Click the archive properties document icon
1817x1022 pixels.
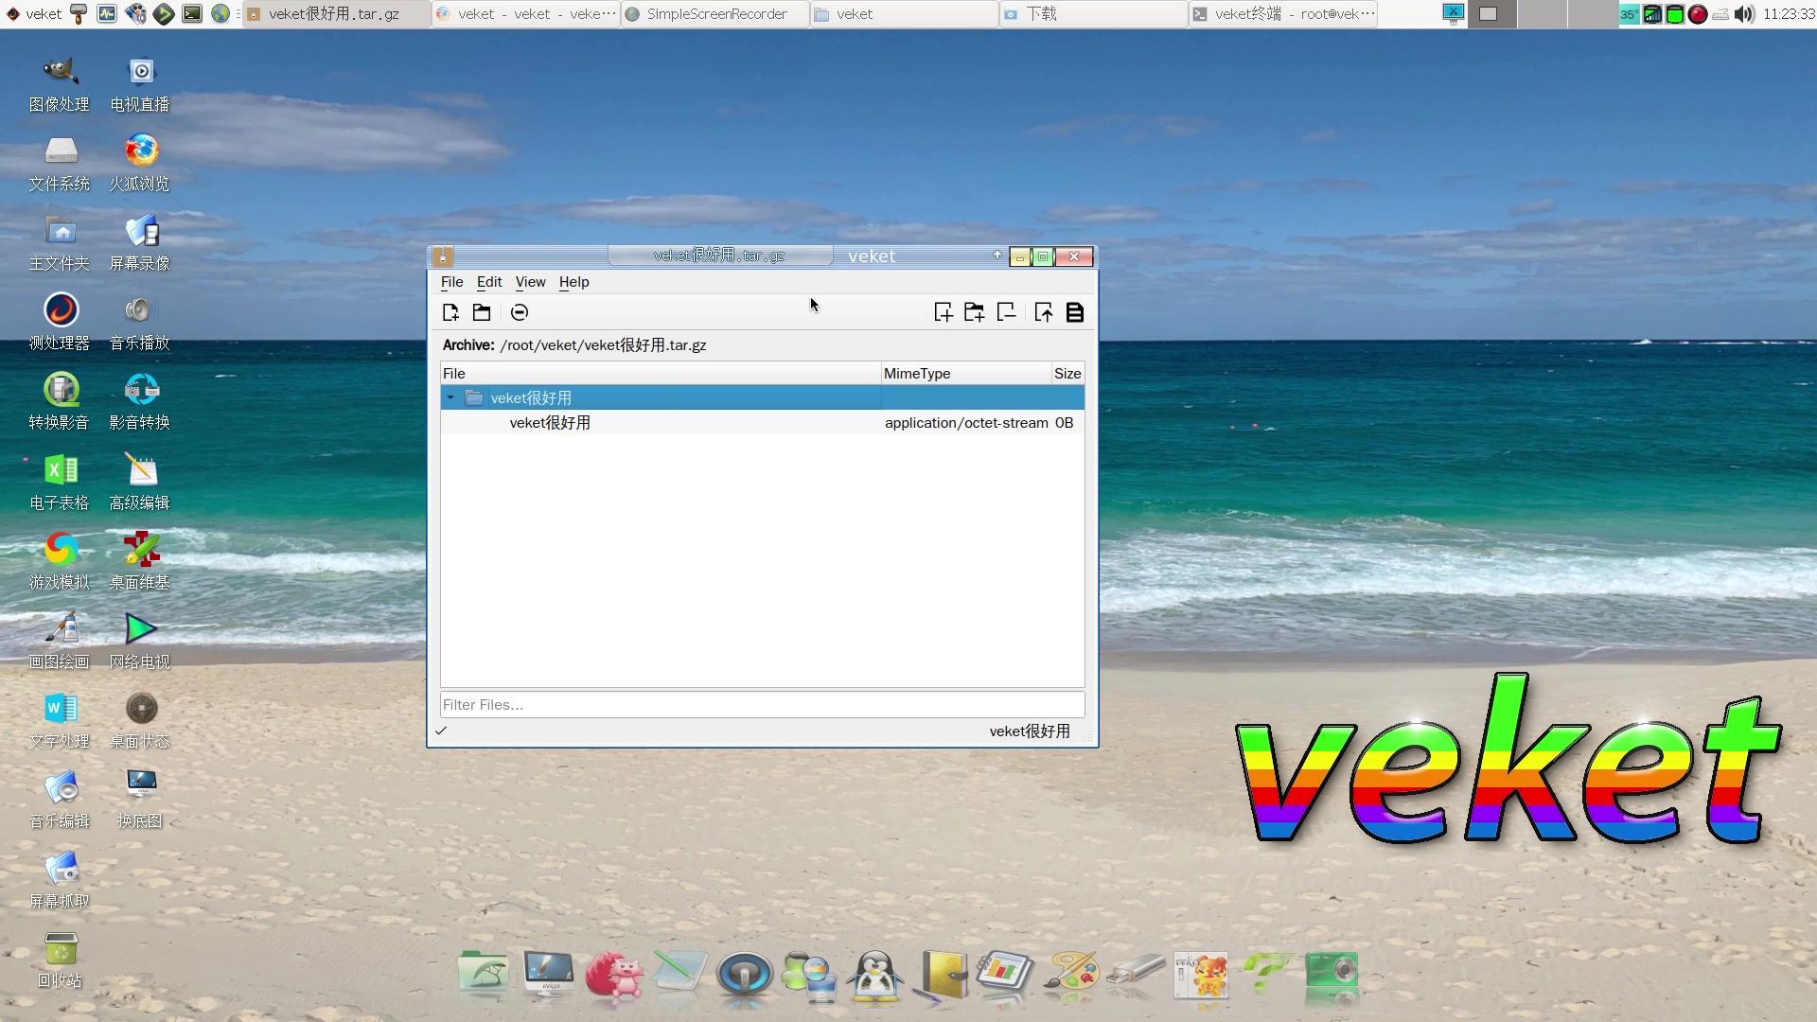pos(1075,312)
